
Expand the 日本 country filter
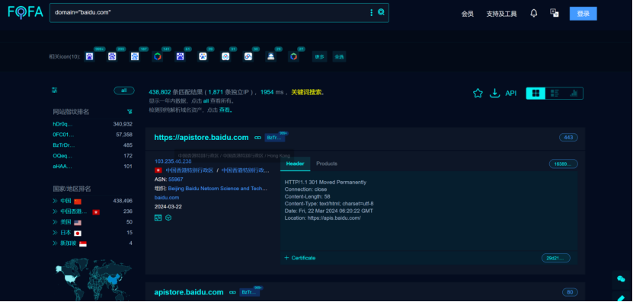[55, 233]
